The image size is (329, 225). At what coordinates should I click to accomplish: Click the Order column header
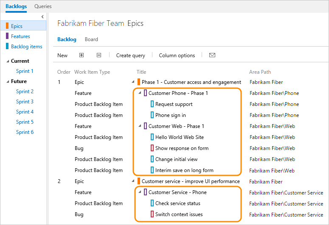(64, 72)
